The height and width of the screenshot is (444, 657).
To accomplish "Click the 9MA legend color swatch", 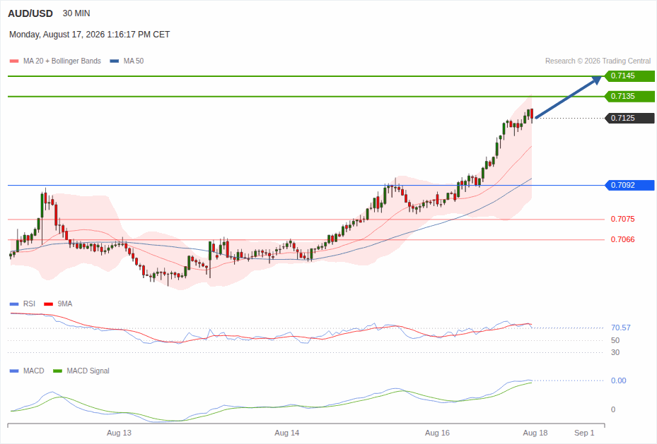I will tap(49, 304).
